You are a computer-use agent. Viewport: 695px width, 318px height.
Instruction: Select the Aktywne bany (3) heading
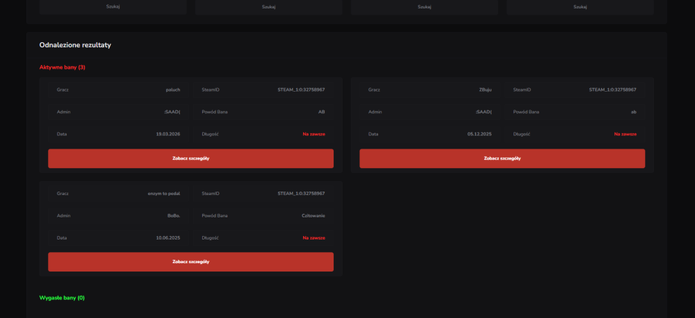point(62,67)
